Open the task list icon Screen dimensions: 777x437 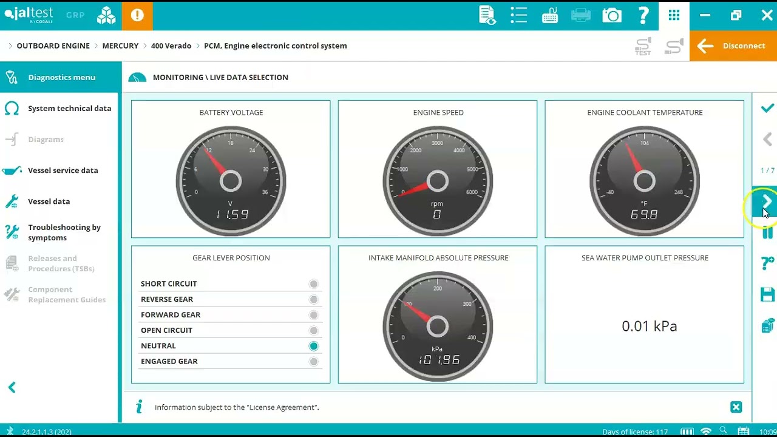click(519, 15)
